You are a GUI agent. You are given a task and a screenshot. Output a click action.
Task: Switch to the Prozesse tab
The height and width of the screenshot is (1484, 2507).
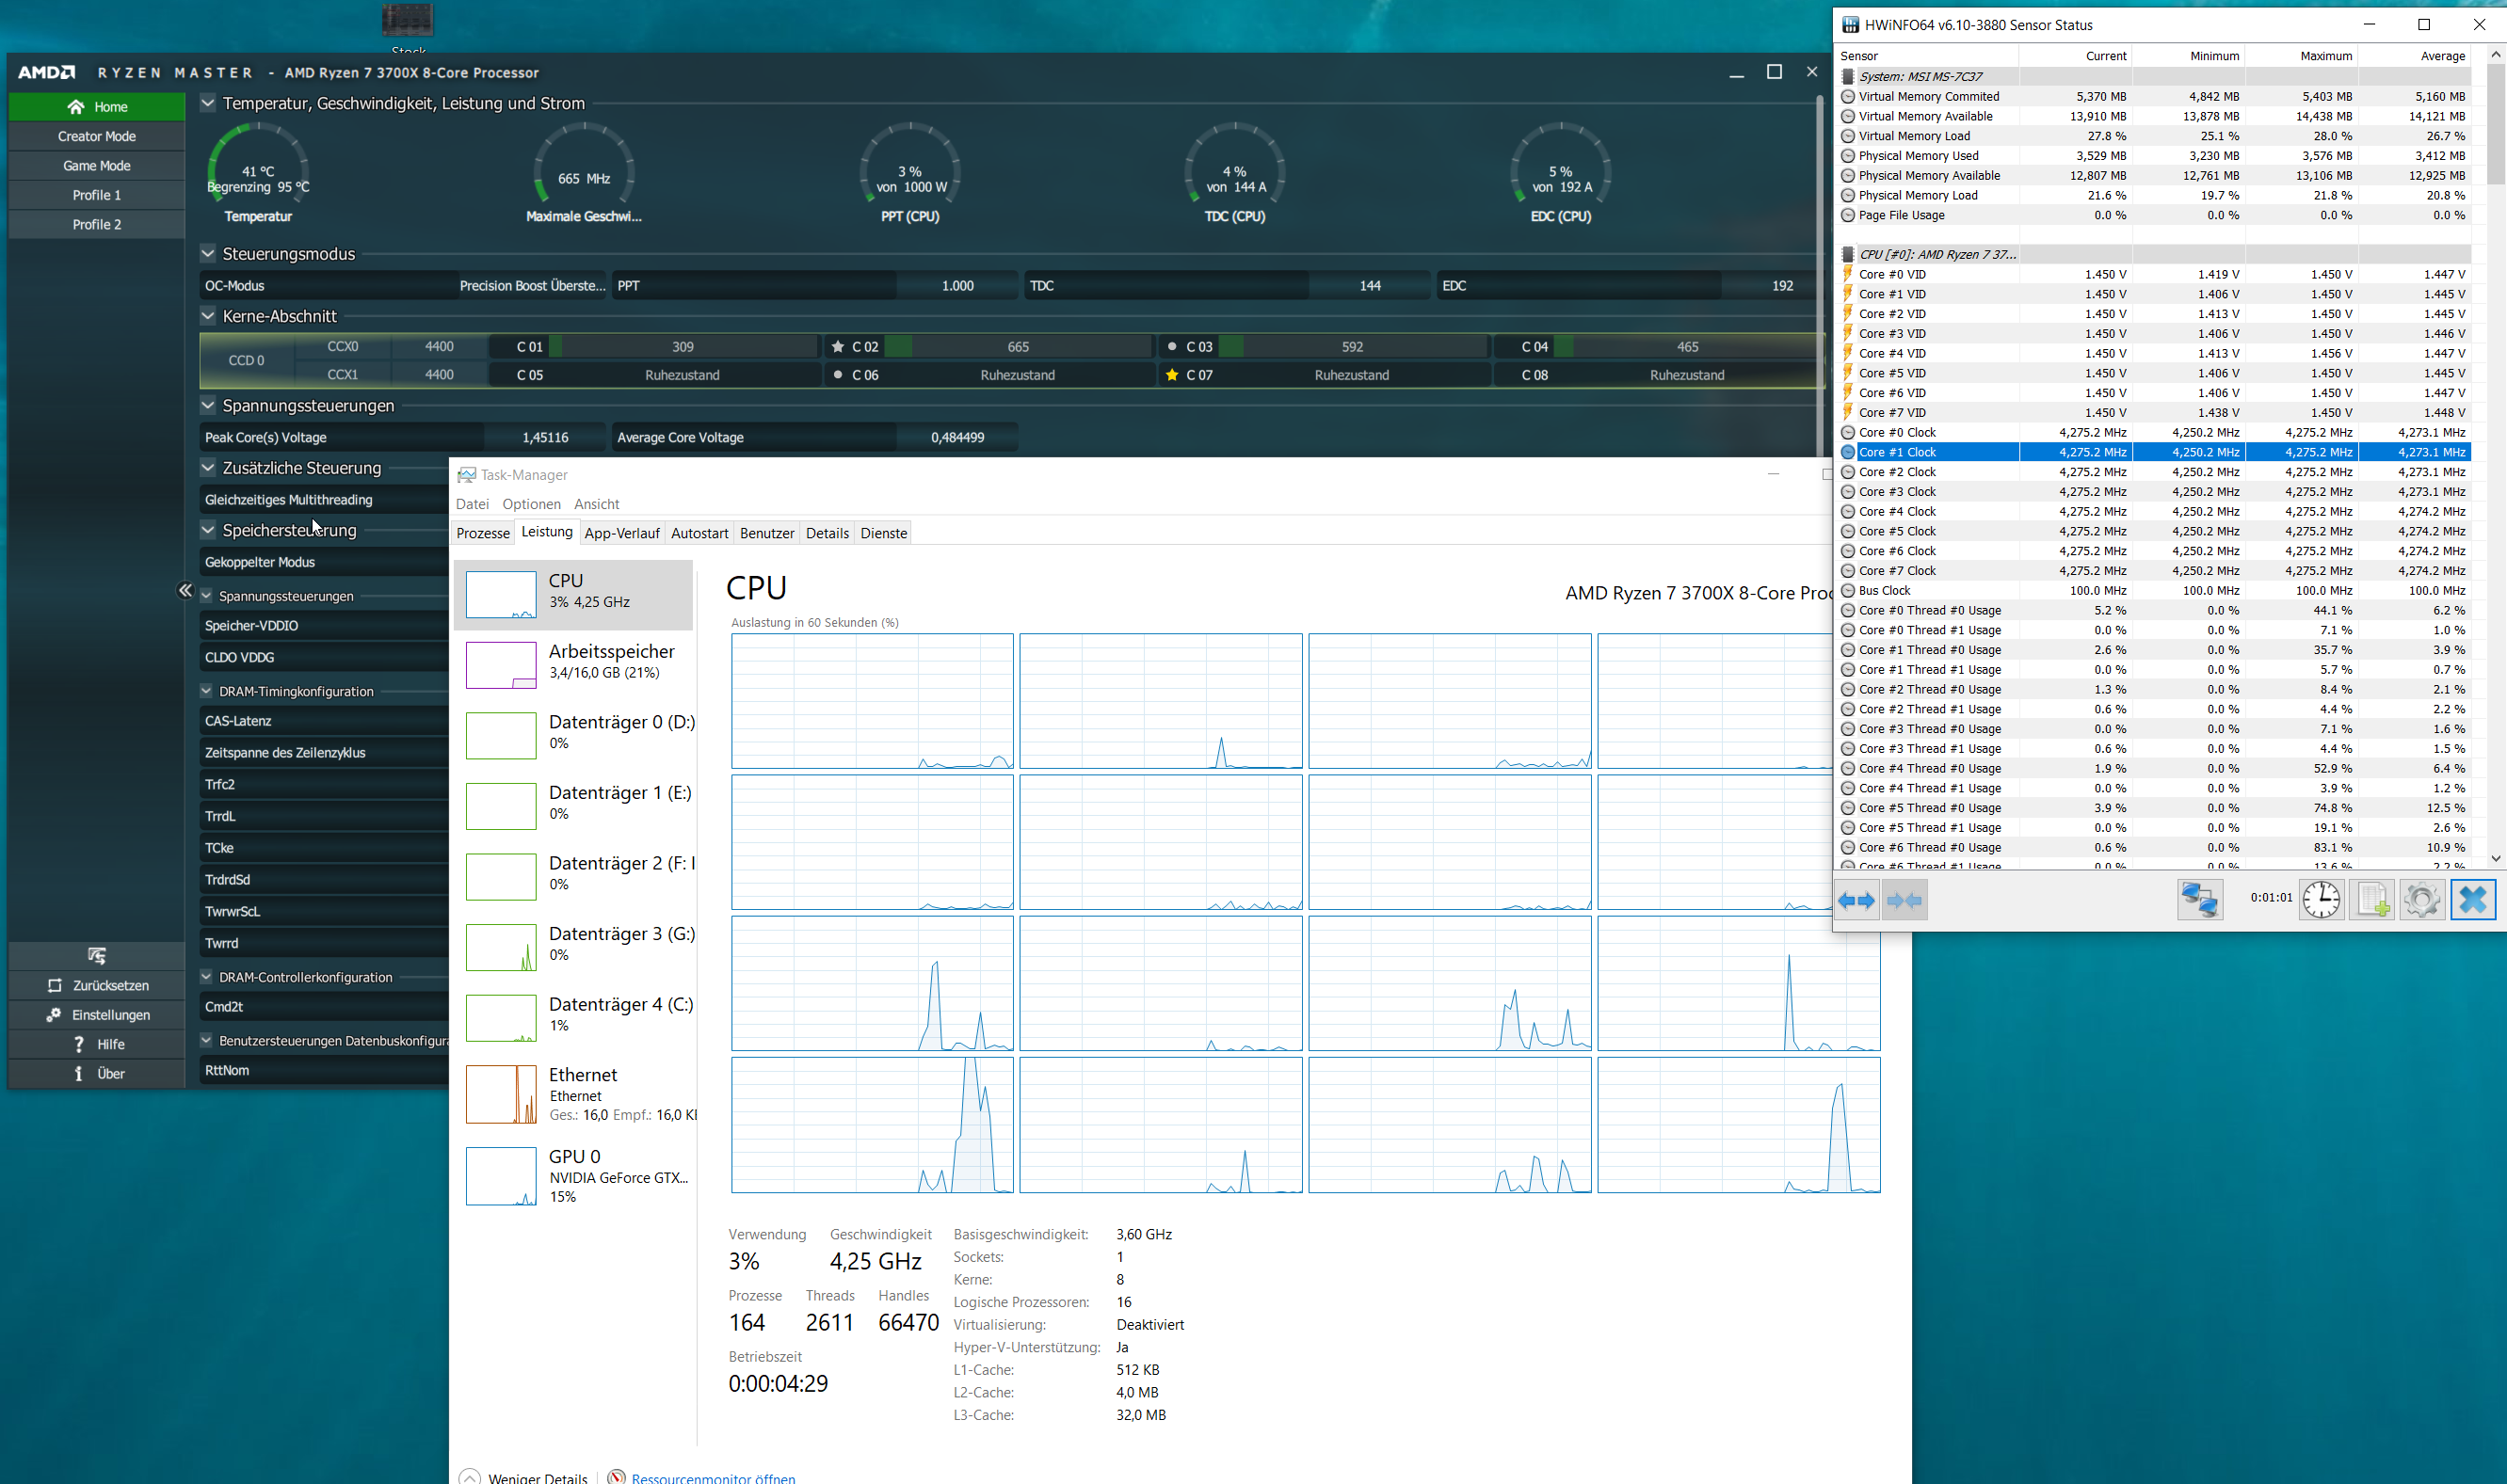click(x=482, y=533)
